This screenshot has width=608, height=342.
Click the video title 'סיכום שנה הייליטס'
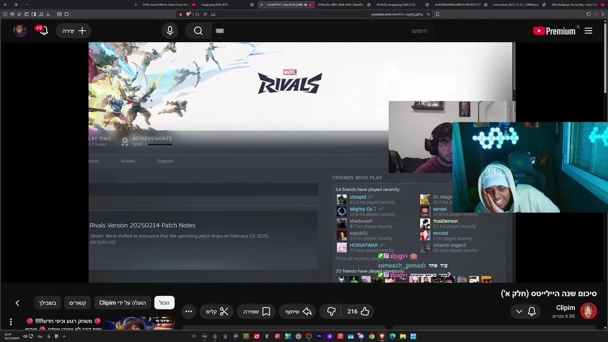point(549,294)
